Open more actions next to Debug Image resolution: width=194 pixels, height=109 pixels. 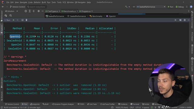[x=187, y=7]
